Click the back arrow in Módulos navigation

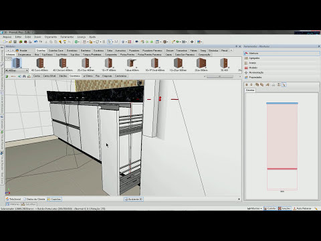[8, 50]
